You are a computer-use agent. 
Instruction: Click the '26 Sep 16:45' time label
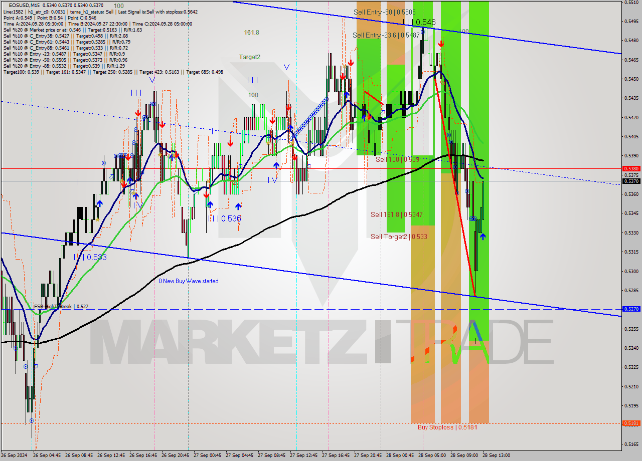142,455
